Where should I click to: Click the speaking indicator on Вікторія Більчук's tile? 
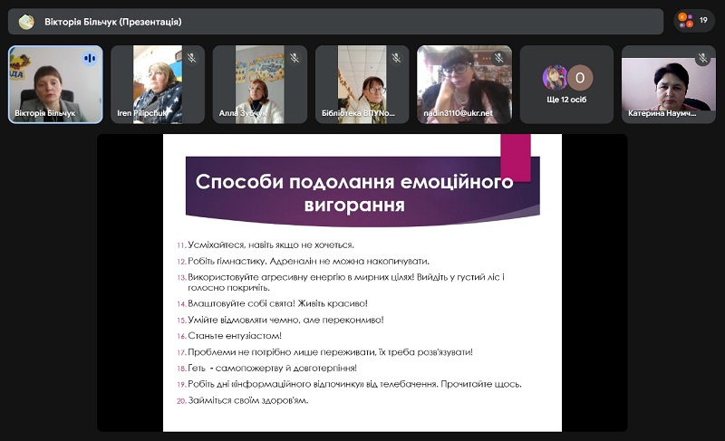pos(89,58)
